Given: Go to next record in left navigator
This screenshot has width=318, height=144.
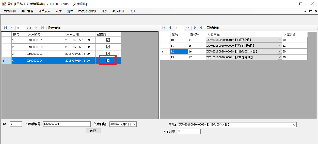Looking at the screenshot, I should pos(36,28).
